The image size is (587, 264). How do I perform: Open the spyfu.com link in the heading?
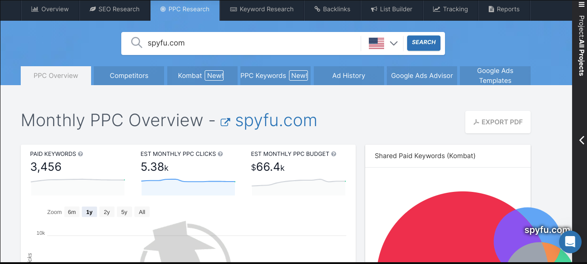[x=276, y=121]
